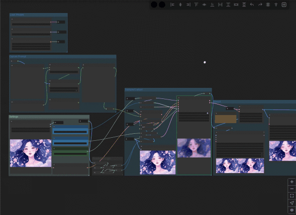The image size is (296, 215).
Task: Select the Result group title
Action: click(217, 101)
